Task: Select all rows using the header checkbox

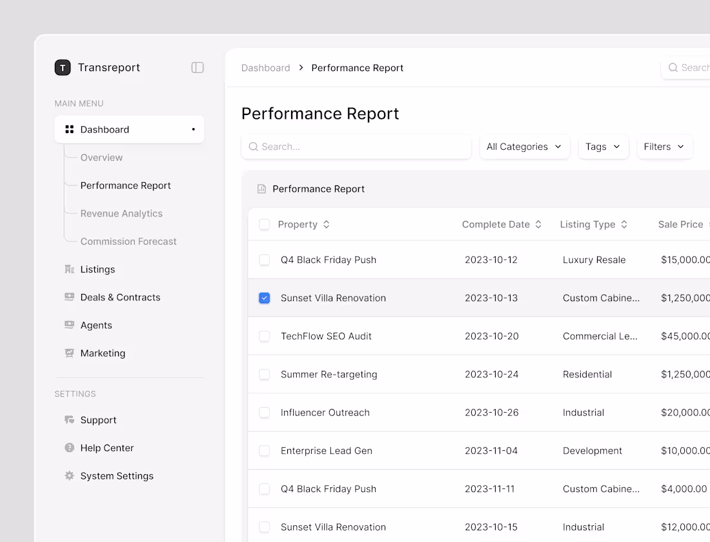Action: point(264,224)
